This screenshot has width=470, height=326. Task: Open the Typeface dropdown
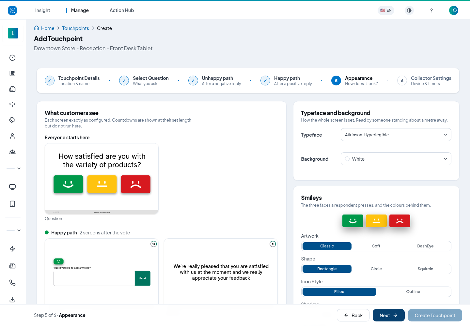tap(396, 135)
